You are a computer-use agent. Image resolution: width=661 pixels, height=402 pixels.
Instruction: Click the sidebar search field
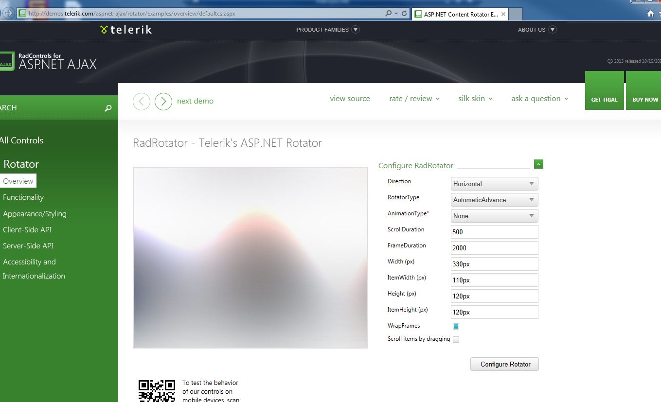(51, 108)
